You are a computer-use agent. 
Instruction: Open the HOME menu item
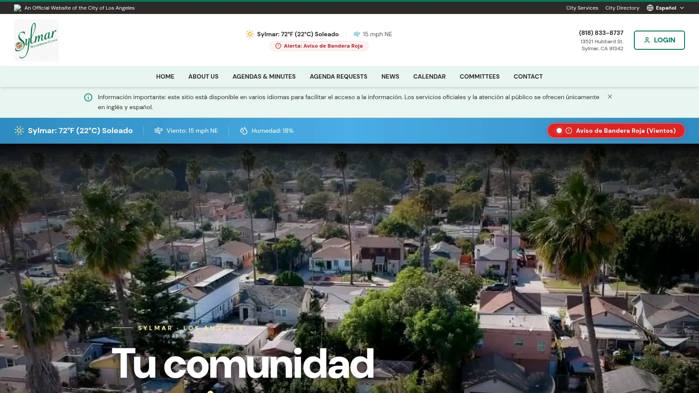[165, 76]
